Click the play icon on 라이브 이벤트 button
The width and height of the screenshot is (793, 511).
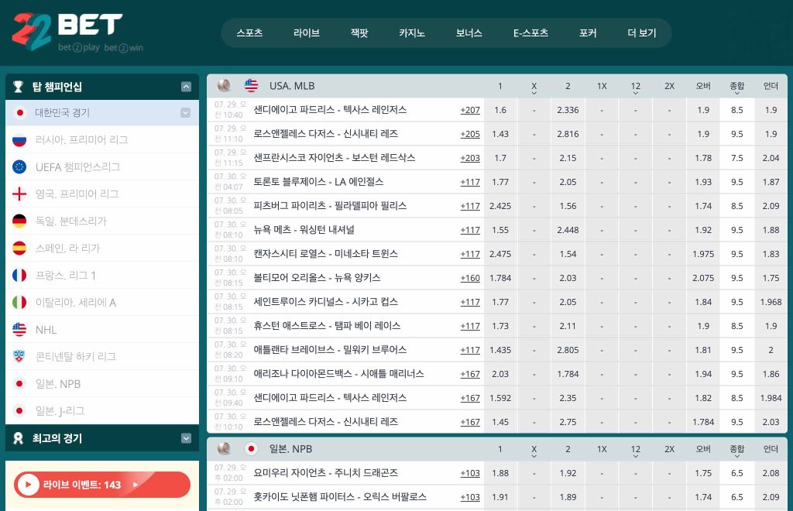pos(29,485)
